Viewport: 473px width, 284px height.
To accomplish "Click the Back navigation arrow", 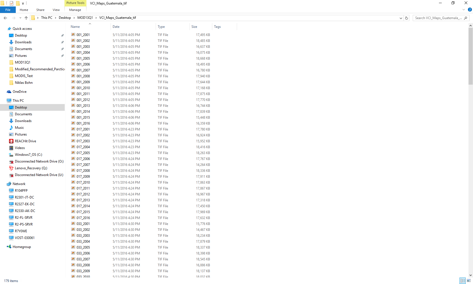I will tap(5, 18).
